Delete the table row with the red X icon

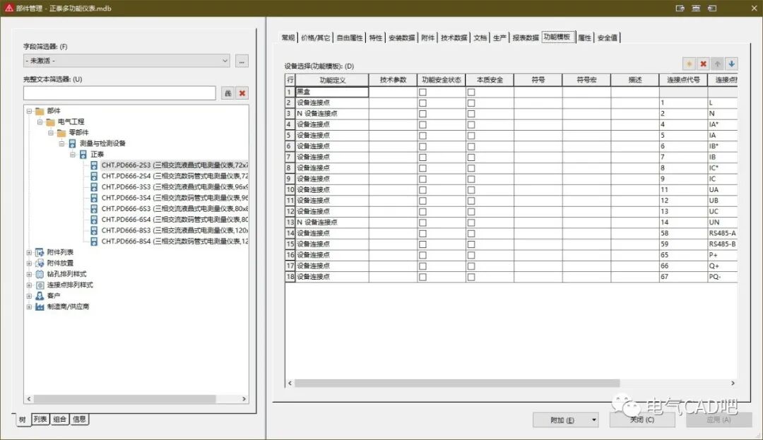tap(703, 64)
